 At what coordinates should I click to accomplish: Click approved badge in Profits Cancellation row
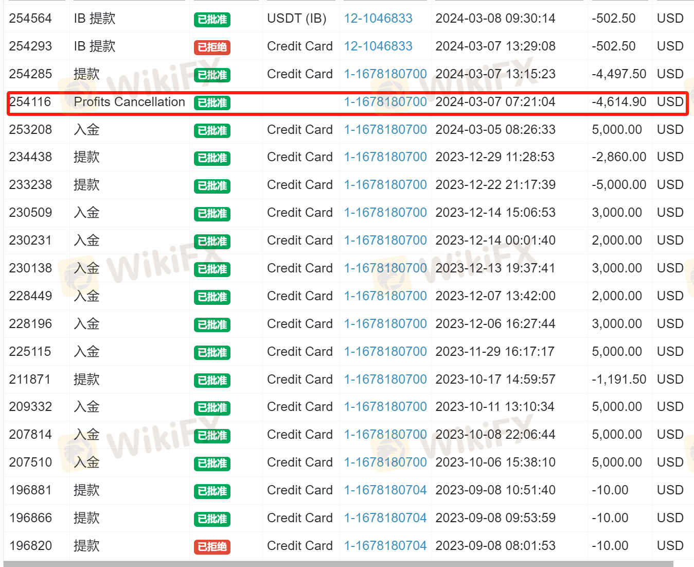212,103
